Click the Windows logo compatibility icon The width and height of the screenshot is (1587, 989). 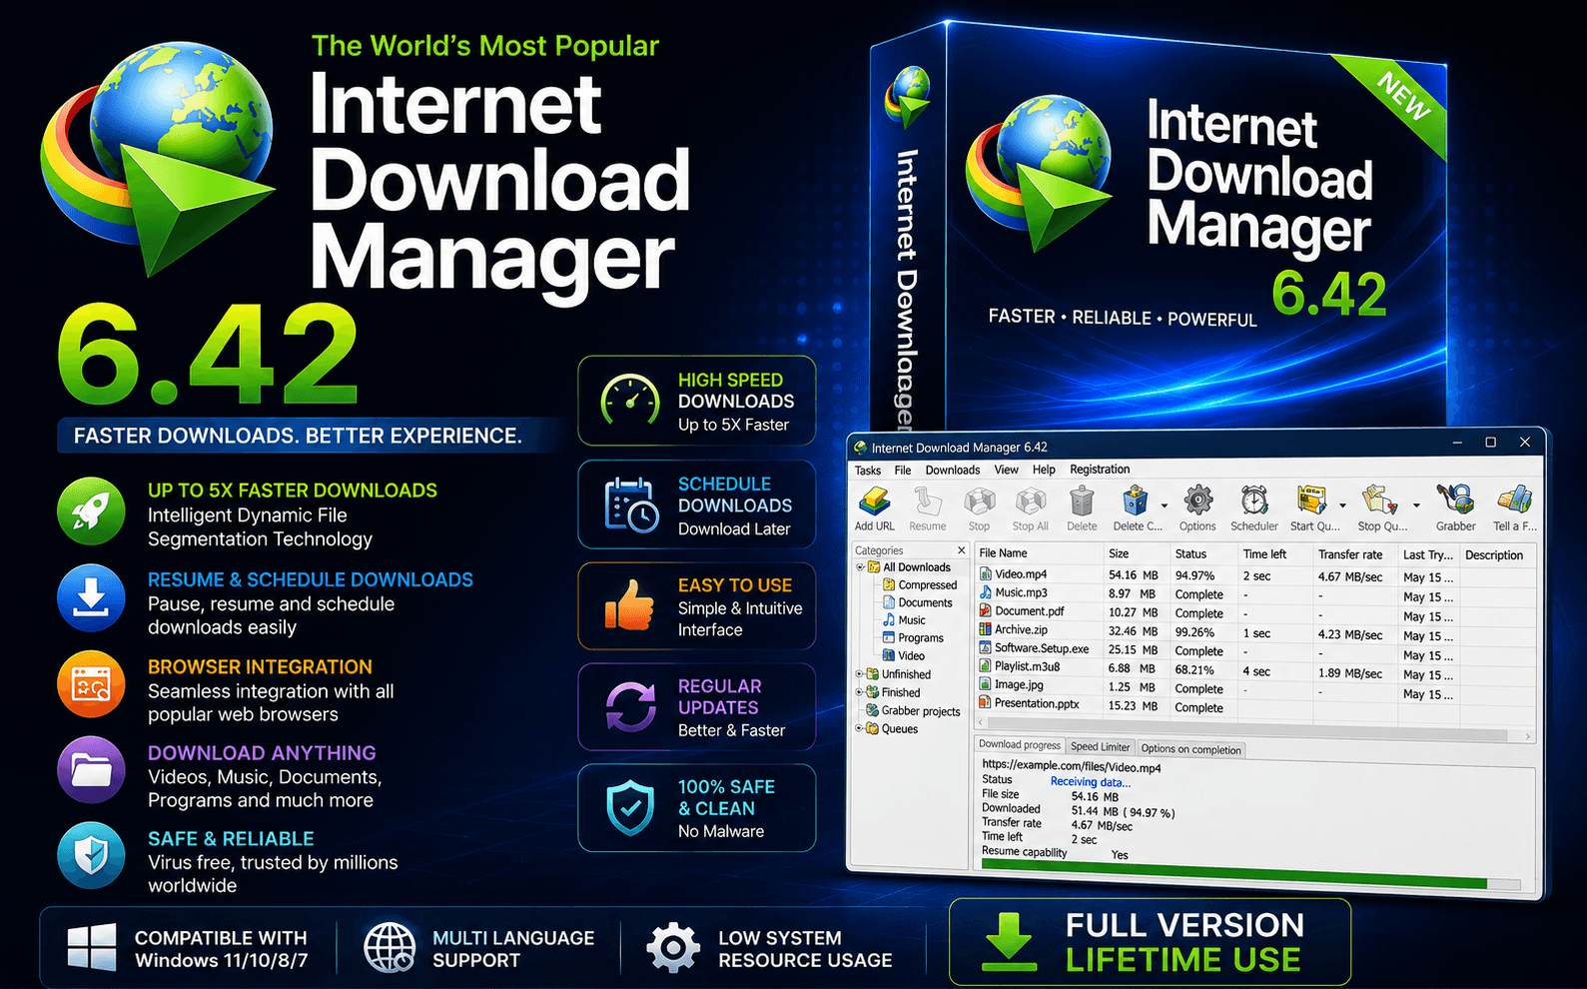(x=92, y=947)
